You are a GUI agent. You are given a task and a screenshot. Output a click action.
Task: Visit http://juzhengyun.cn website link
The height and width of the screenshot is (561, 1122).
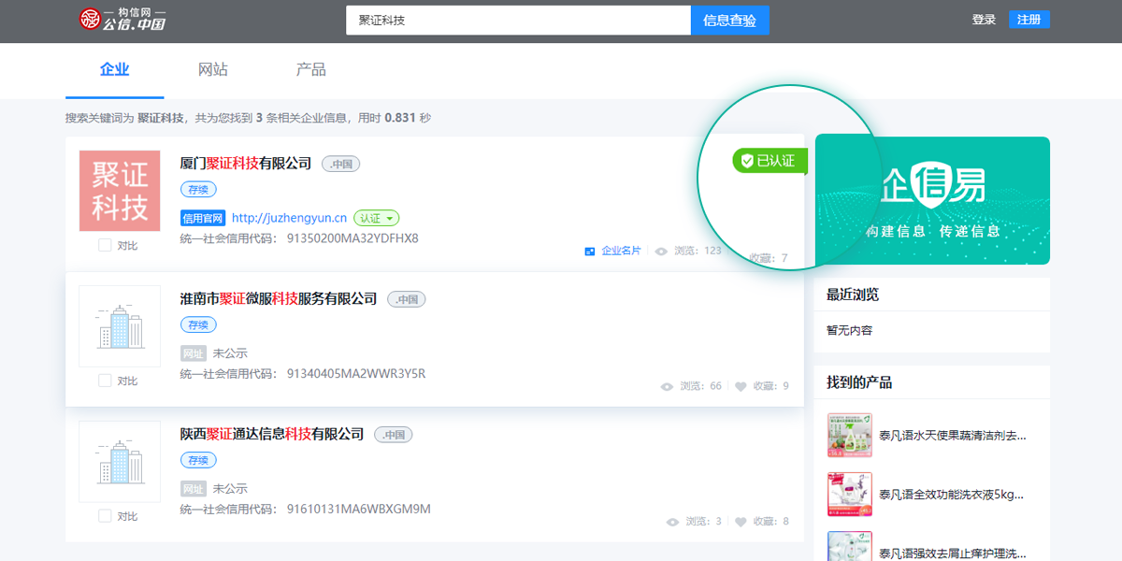290,218
